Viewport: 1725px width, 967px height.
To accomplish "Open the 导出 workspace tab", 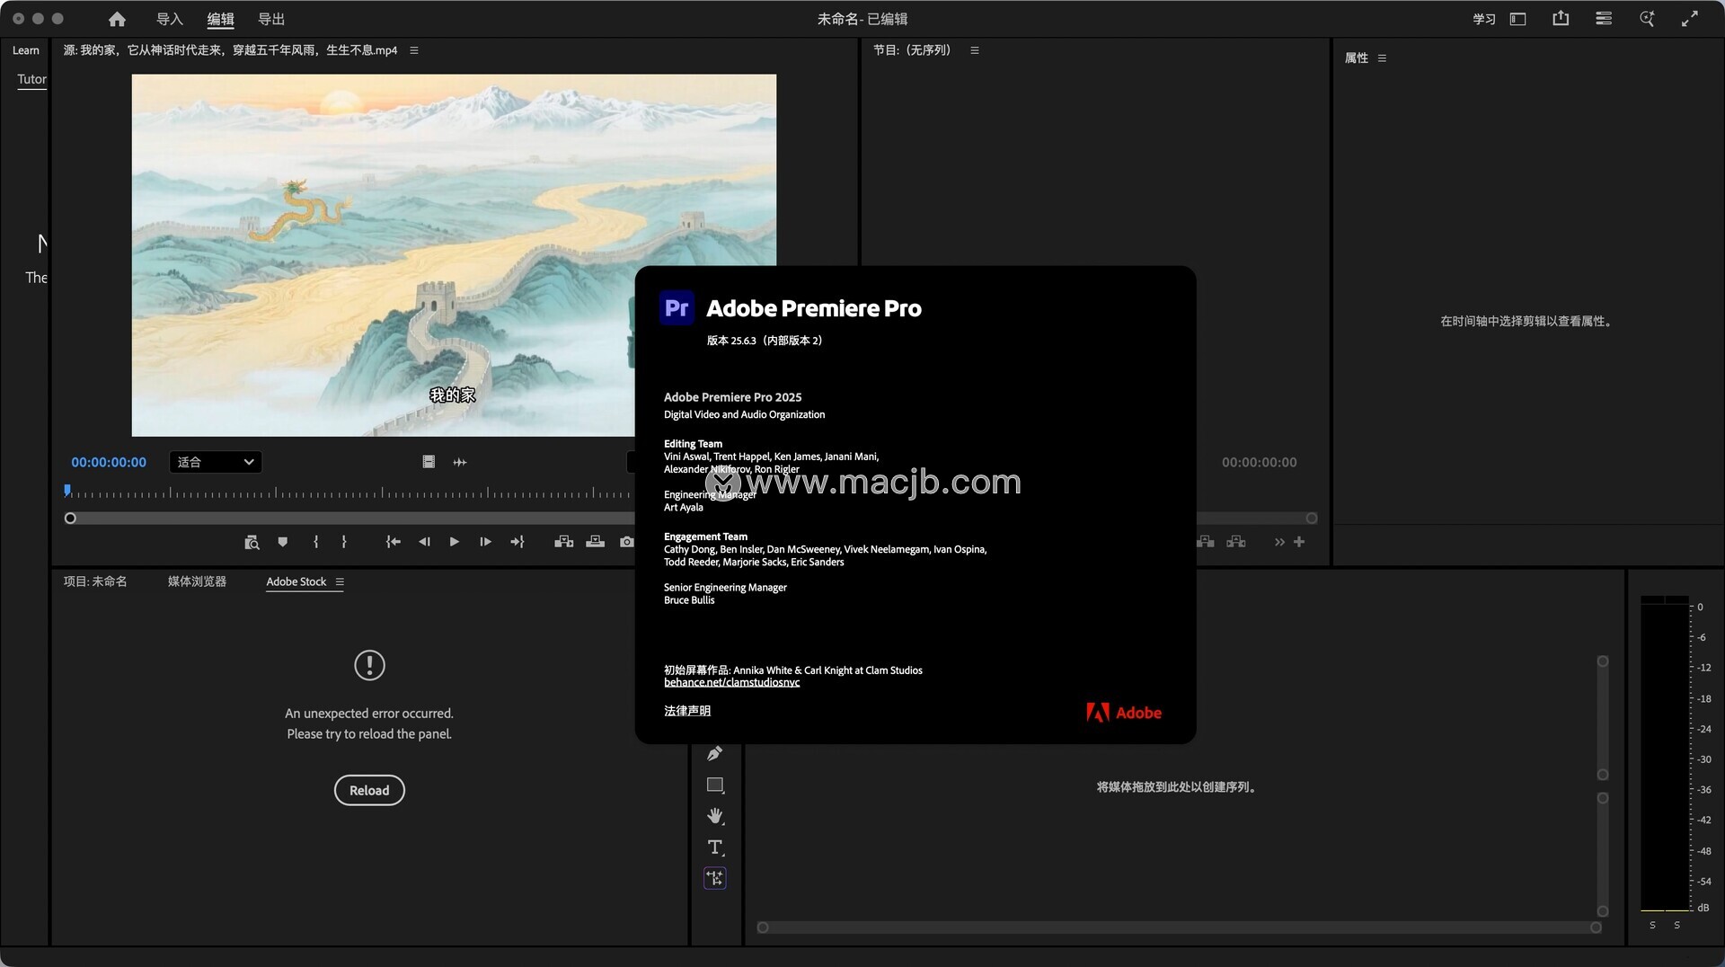I will tap(271, 19).
